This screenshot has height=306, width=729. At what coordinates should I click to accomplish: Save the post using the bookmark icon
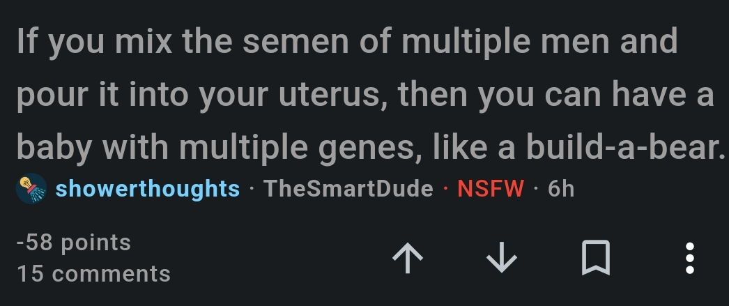point(596,258)
